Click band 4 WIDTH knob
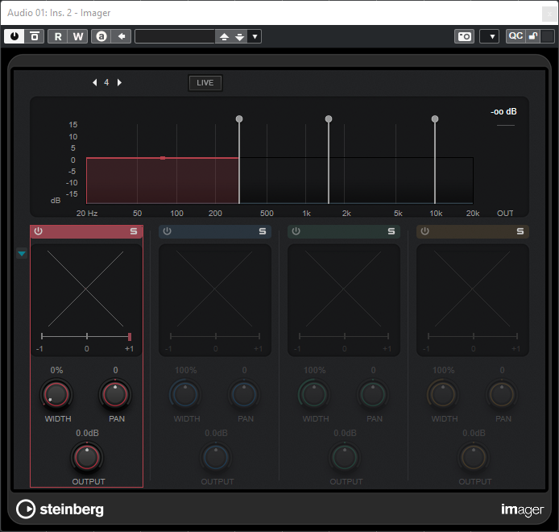Image resolution: width=559 pixels, height=532 pixels. (x=443, y=395)
